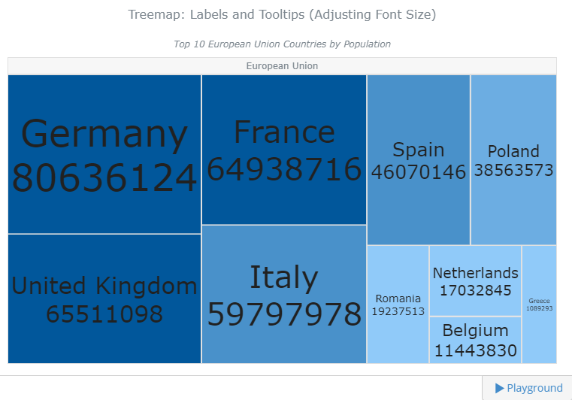Select the France tile
Screen dimensions: 572x400
point(284,150)
